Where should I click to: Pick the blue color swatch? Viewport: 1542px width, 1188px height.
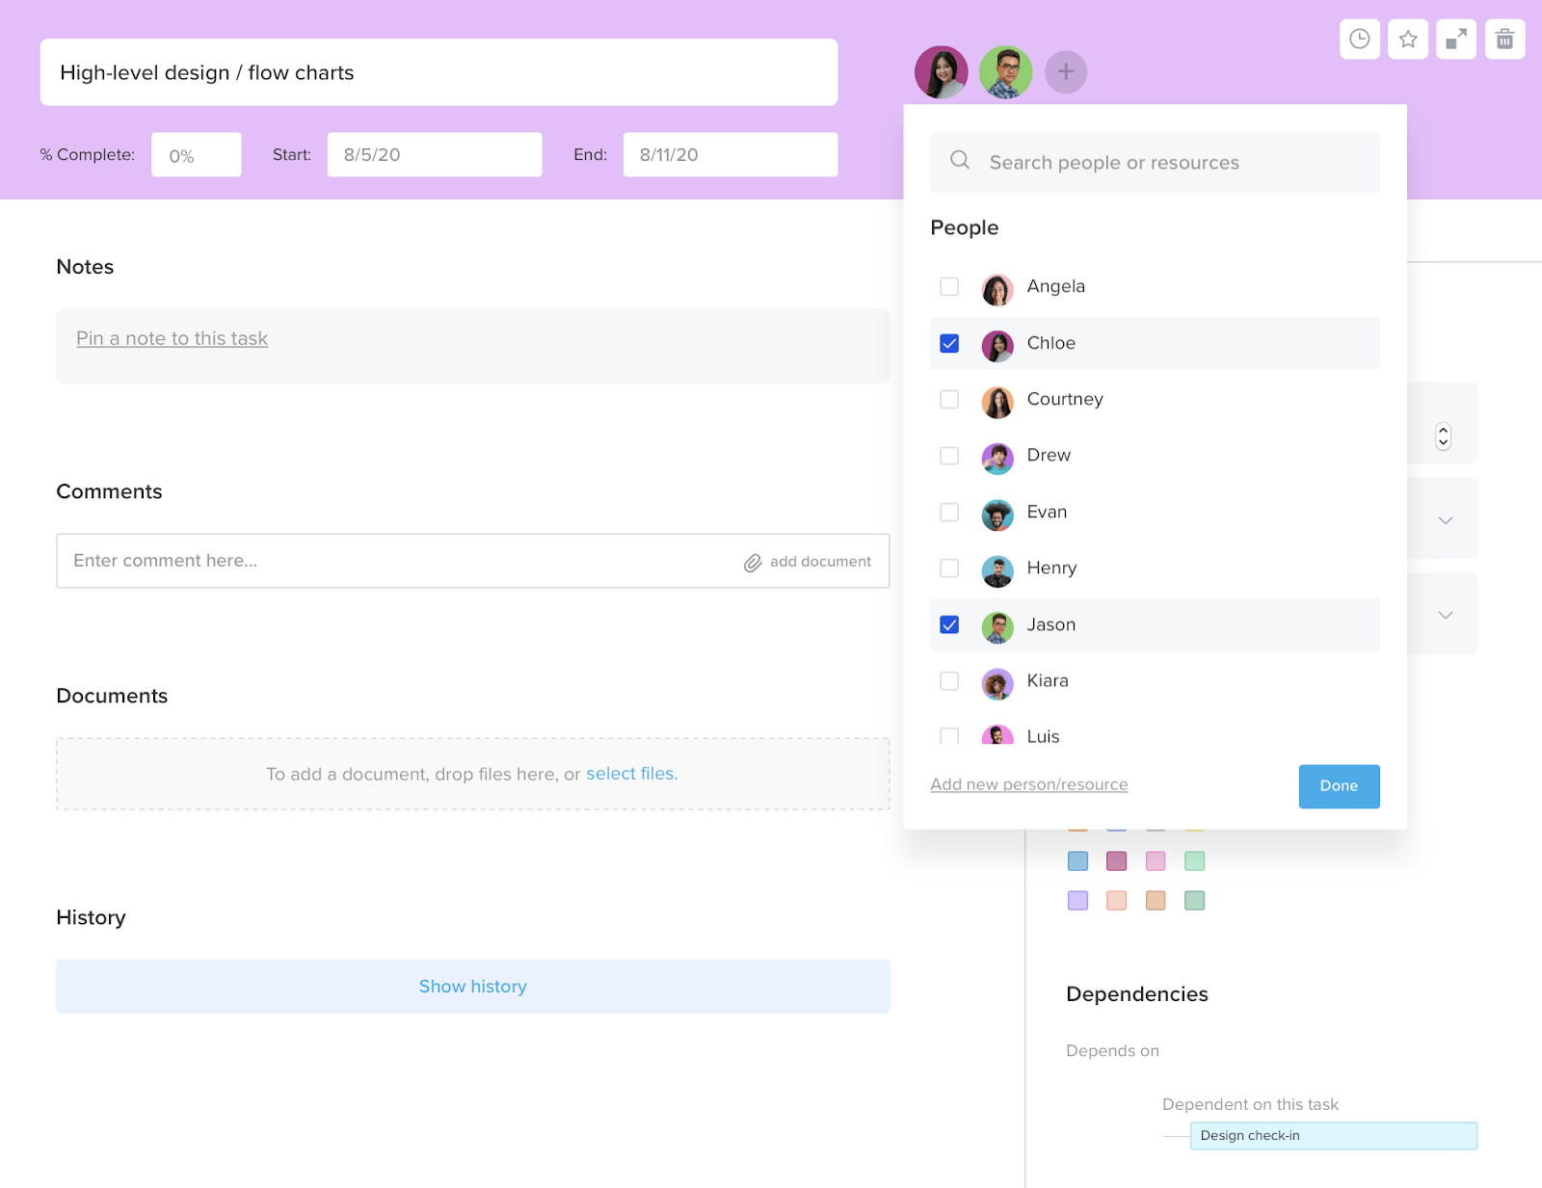click(x=1077, y=860)
